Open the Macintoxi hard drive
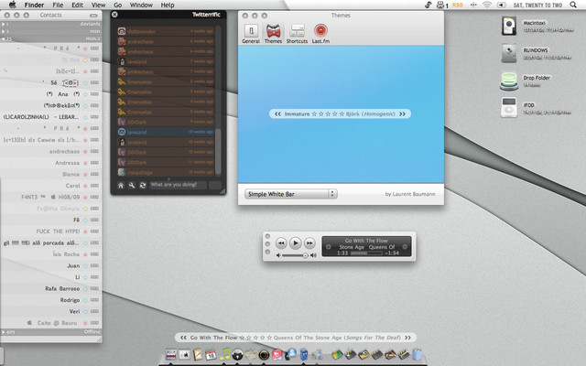The width and height of the screenshot is (586, 366). coord(510,27)
